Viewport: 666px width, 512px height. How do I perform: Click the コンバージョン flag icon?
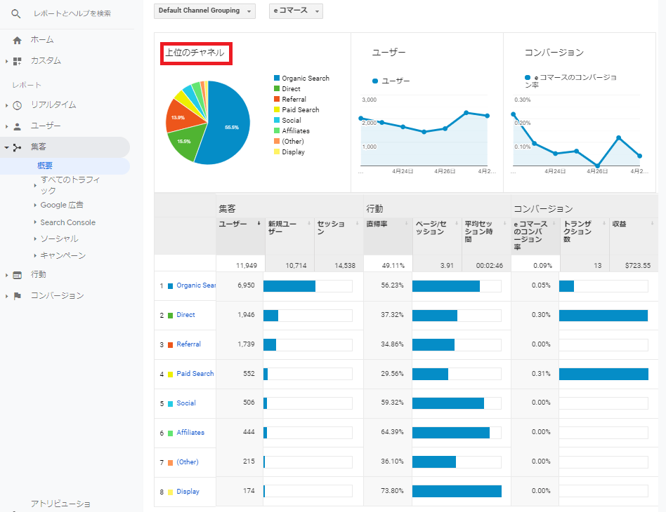click(x=17, y=296)
